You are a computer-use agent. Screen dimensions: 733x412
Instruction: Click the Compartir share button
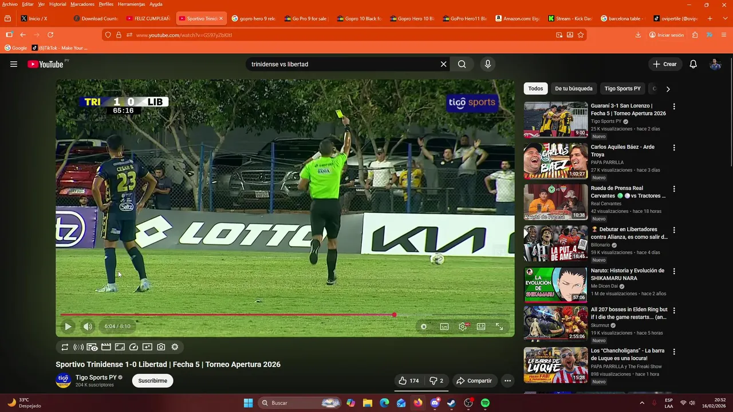[474, 381]
